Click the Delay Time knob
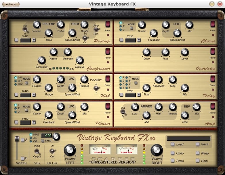This screenshot has height=175, width=225. pos(146,88)
